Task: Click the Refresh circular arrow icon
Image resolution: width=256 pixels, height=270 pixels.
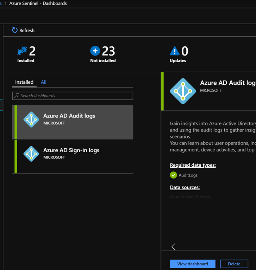Action: coord(15,30)
